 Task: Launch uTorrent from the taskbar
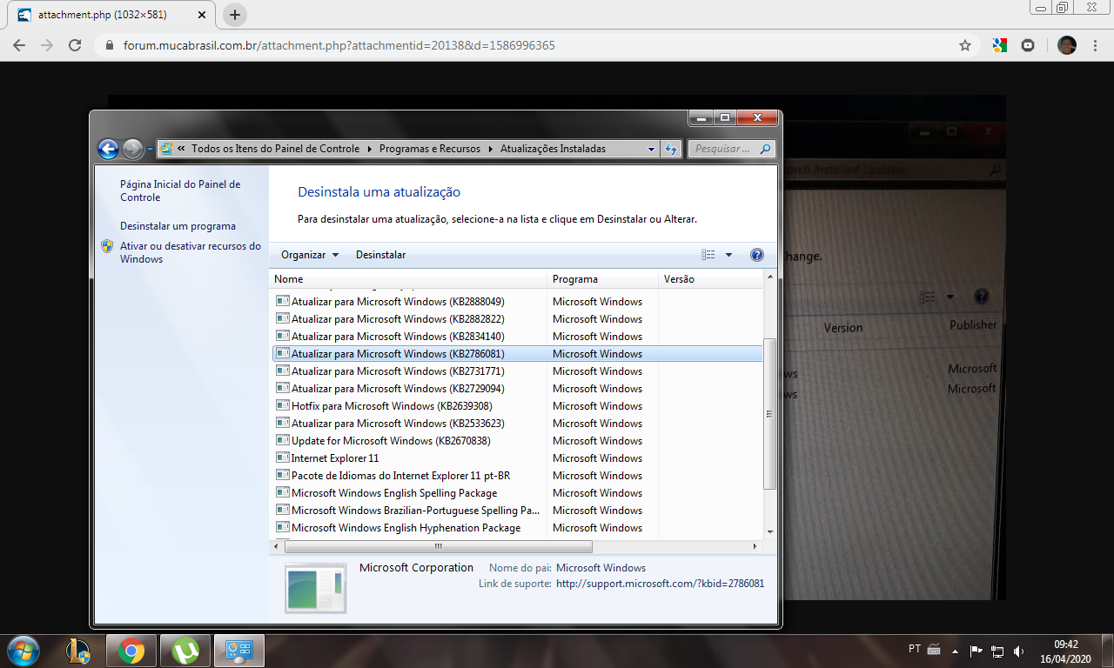coord(185,651)
